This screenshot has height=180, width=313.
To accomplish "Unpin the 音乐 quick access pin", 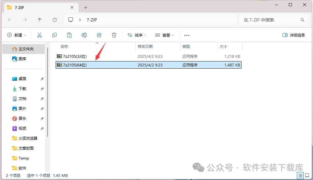I will 42,119.
